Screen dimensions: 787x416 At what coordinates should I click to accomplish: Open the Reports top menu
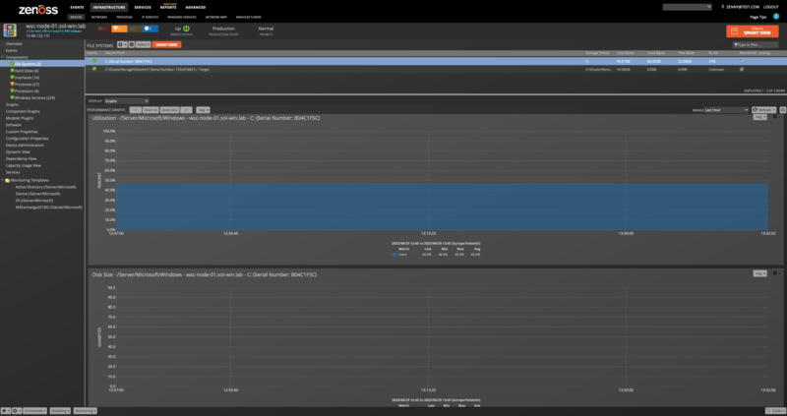[168, 8]
